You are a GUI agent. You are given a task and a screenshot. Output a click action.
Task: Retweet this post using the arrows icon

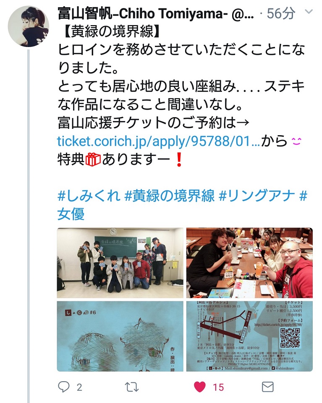point(132,387)
